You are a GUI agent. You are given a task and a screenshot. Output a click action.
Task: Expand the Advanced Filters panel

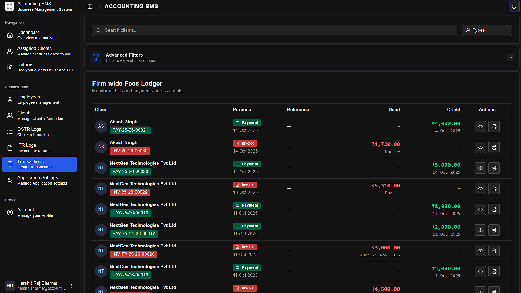[511, 57]
